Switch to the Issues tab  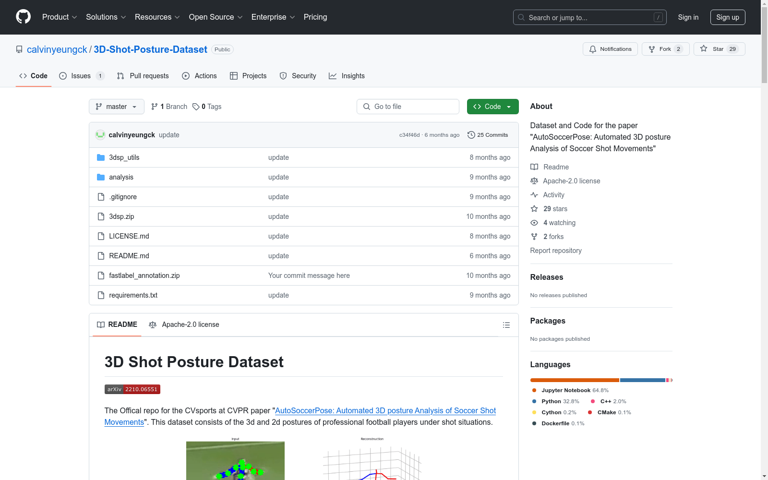[x=82, y=76]
